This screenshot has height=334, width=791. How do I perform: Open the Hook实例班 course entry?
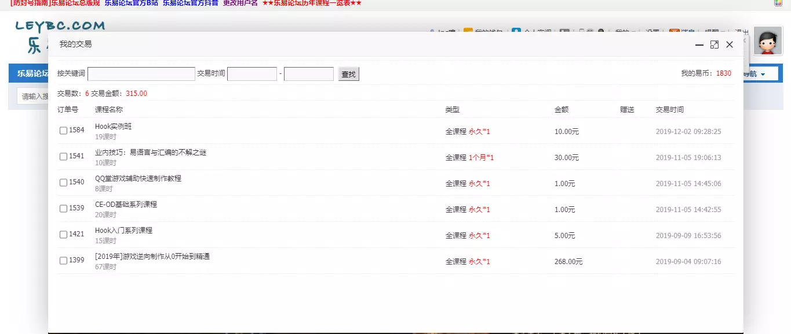pos(114,127)
